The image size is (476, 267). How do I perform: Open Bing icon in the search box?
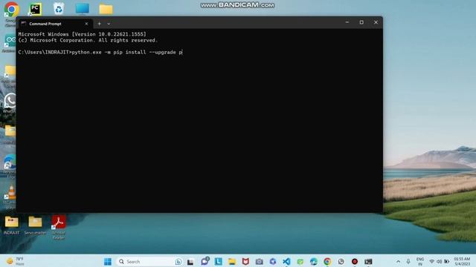pos(178,262)
